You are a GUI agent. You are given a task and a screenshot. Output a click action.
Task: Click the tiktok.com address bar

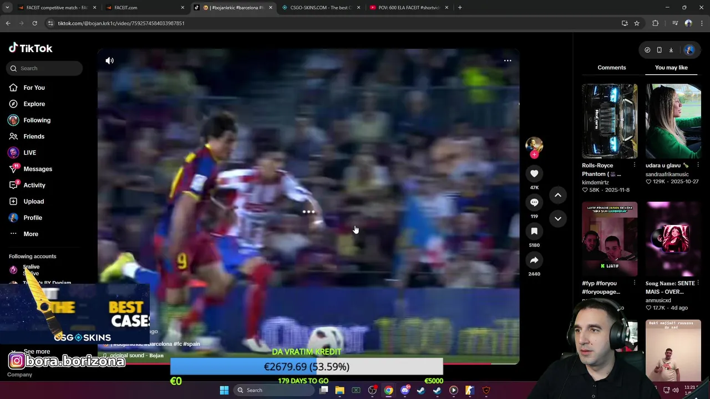[333, 23]
